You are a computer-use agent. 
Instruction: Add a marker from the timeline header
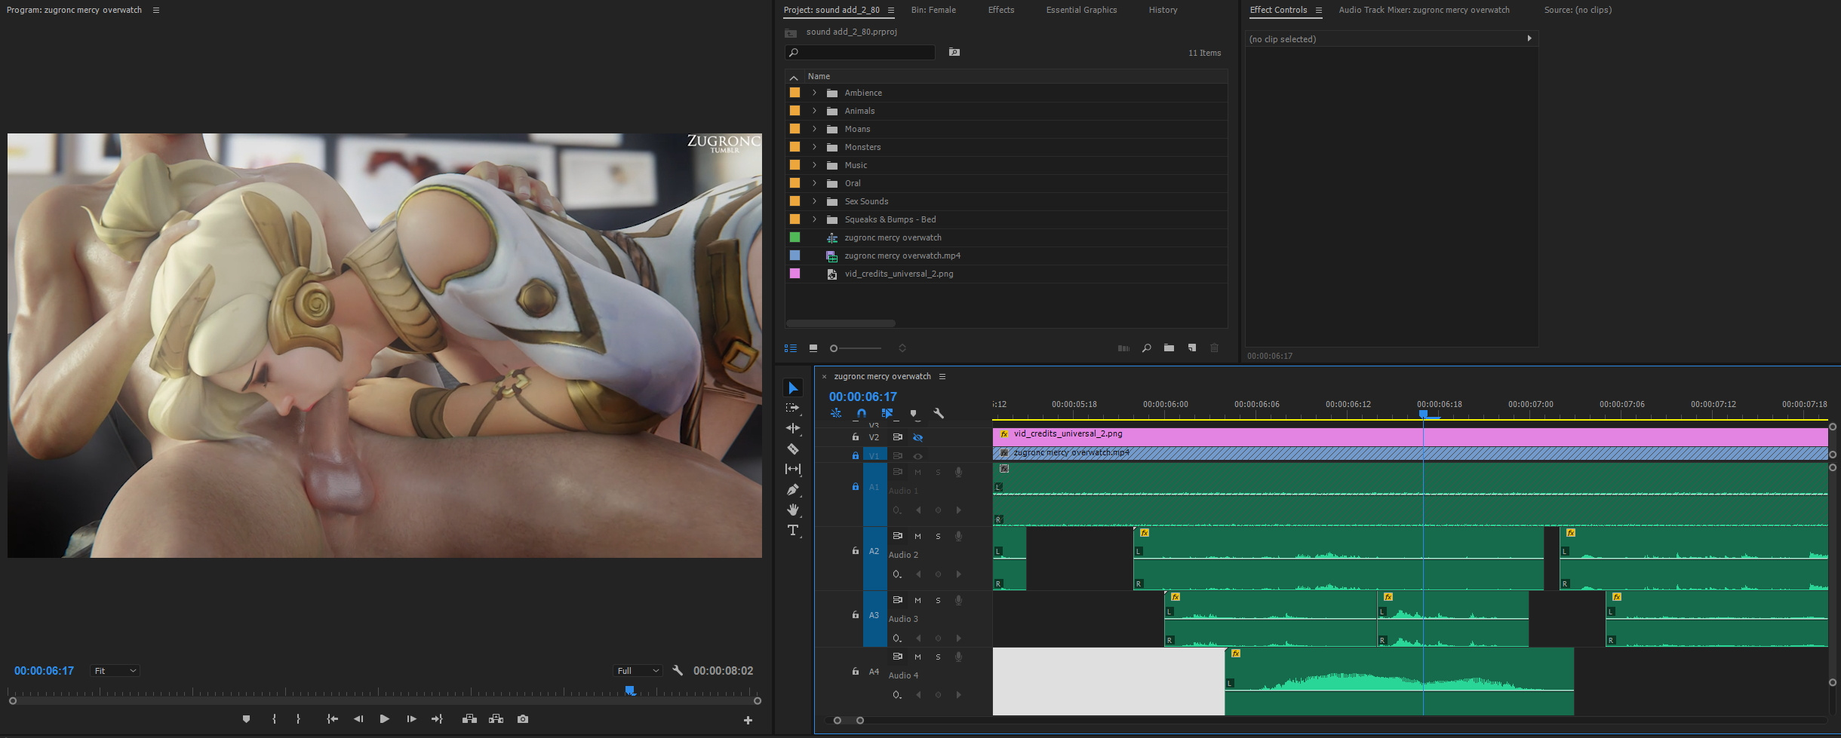(x=913, y=413)
